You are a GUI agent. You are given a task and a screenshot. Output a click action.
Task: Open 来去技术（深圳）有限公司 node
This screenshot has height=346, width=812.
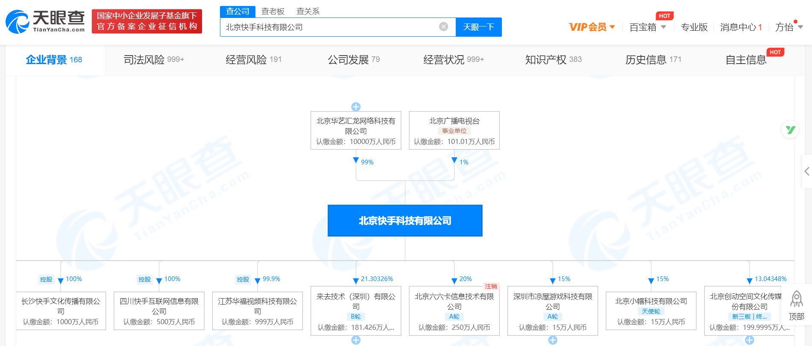356,311
